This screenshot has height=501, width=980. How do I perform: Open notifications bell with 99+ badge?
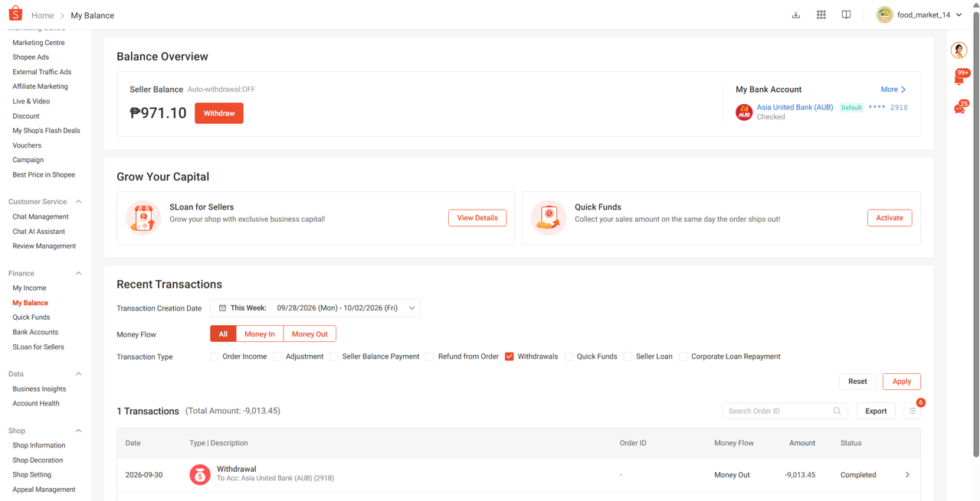click(959, 78)
